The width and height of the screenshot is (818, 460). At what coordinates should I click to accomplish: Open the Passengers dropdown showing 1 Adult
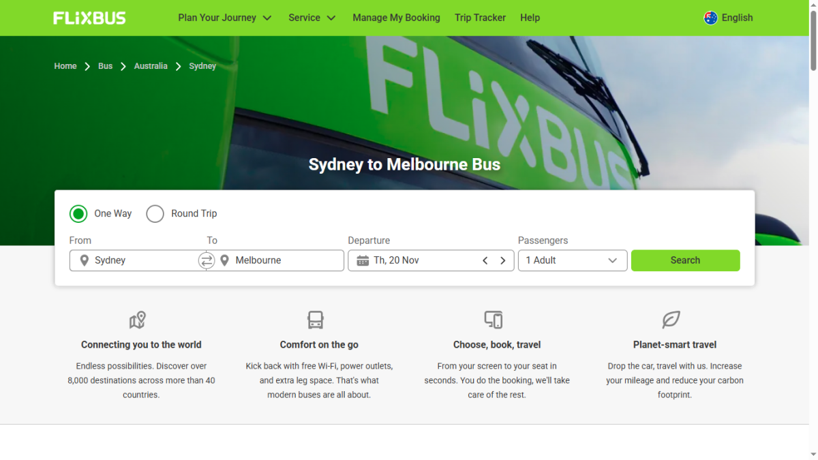tap(573, 260)
